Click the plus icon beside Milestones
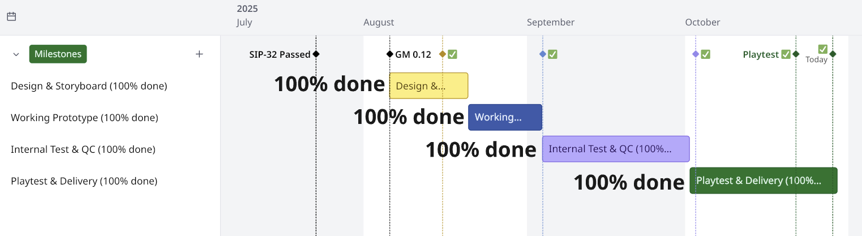This screenshot has width=862, height=236. pyautogui.click(x=199, y=54)
